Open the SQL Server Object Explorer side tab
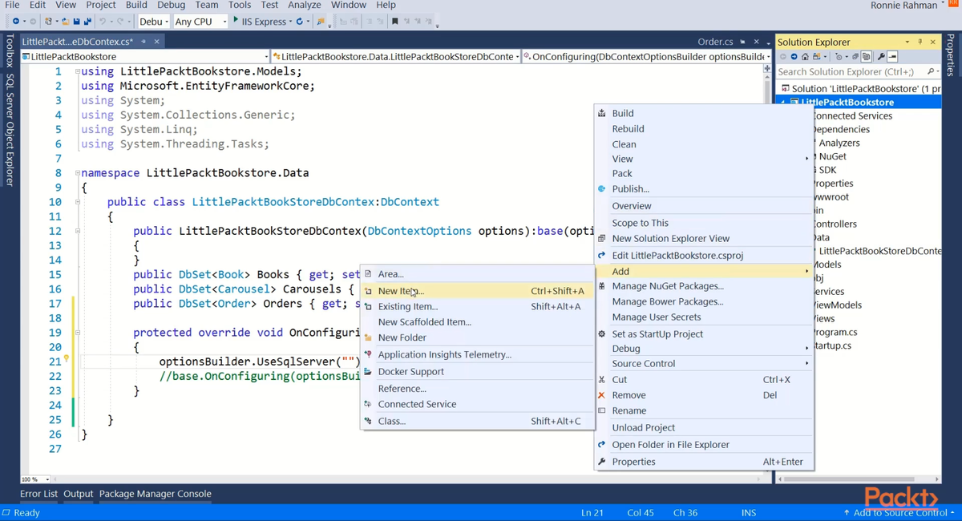Screen dimensions: 962x521 (x=10, y=131)
